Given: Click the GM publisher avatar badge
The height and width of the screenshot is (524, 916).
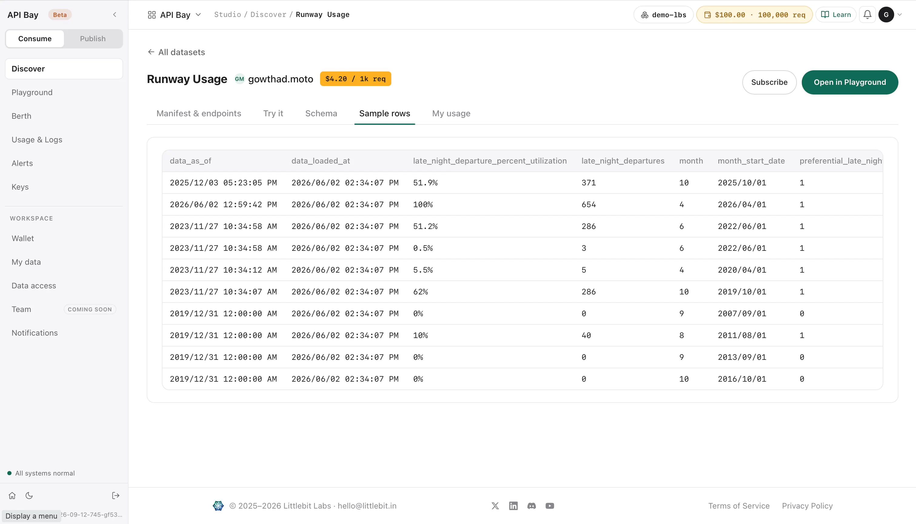Looking at the screenshot, I should (x=239, y=79).
